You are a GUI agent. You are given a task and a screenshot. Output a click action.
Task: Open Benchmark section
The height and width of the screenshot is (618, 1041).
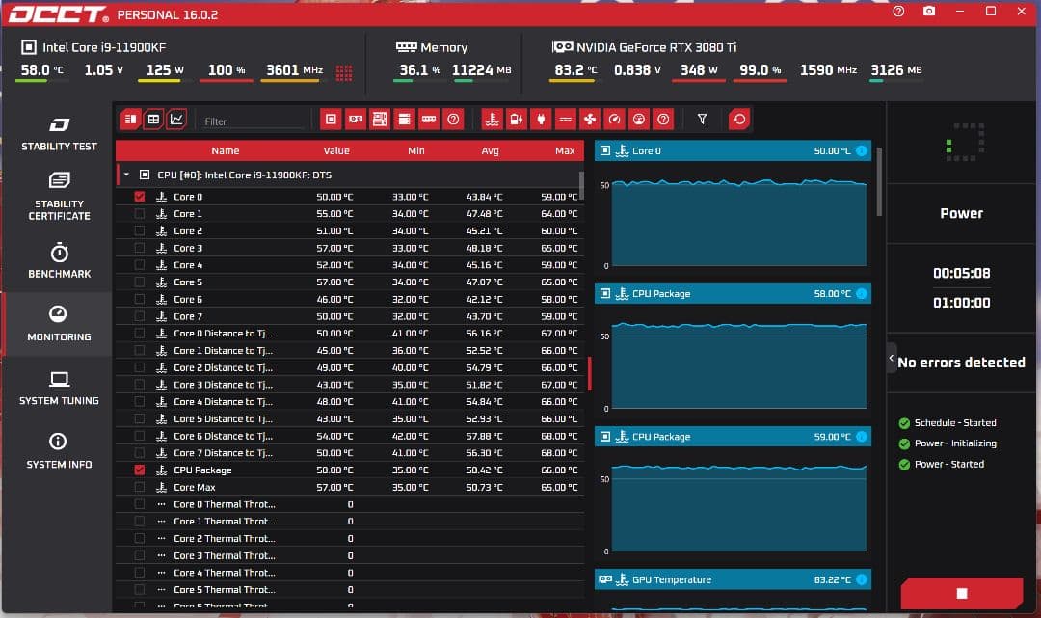click(x=59, y=261)
